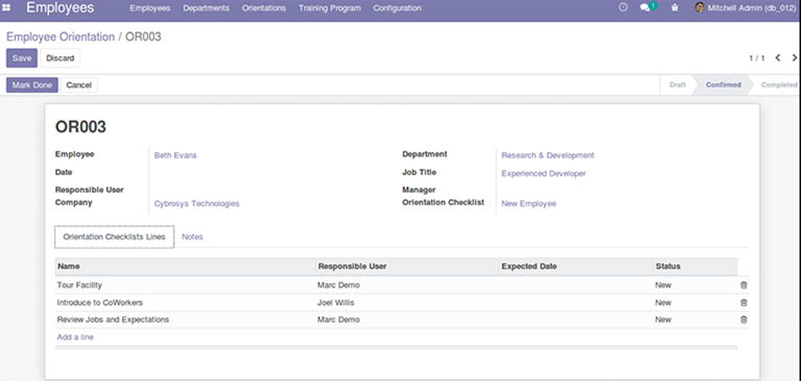Go to the previous record arrow
This screenshot has width=801, height=381.
coord(778,58)
